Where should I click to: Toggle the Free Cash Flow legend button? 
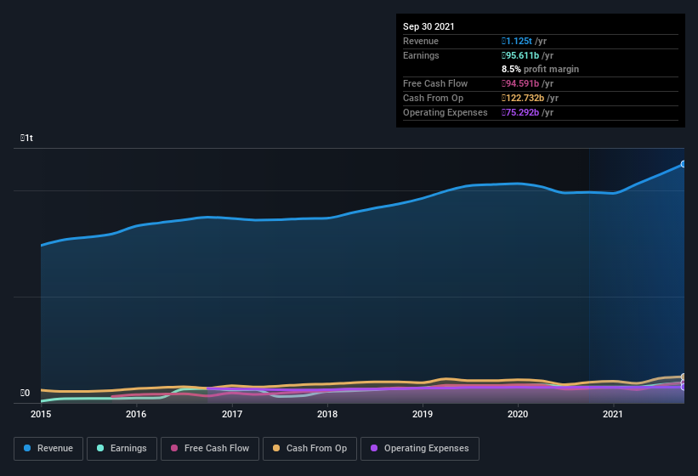coord(210,449)
